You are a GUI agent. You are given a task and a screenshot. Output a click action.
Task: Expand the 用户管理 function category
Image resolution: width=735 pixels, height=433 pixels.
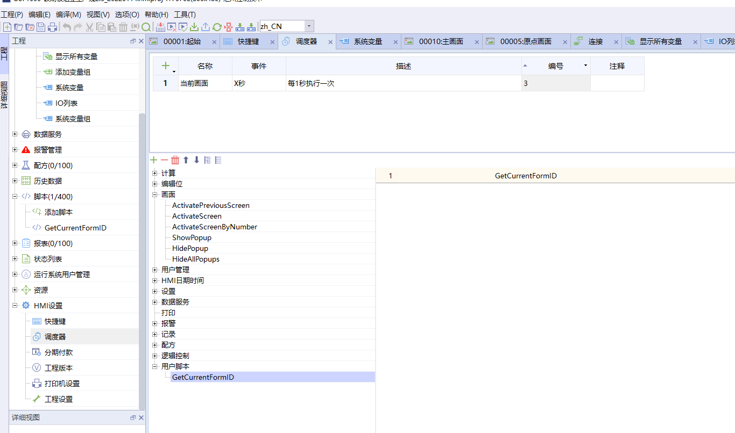click(155, 270)
